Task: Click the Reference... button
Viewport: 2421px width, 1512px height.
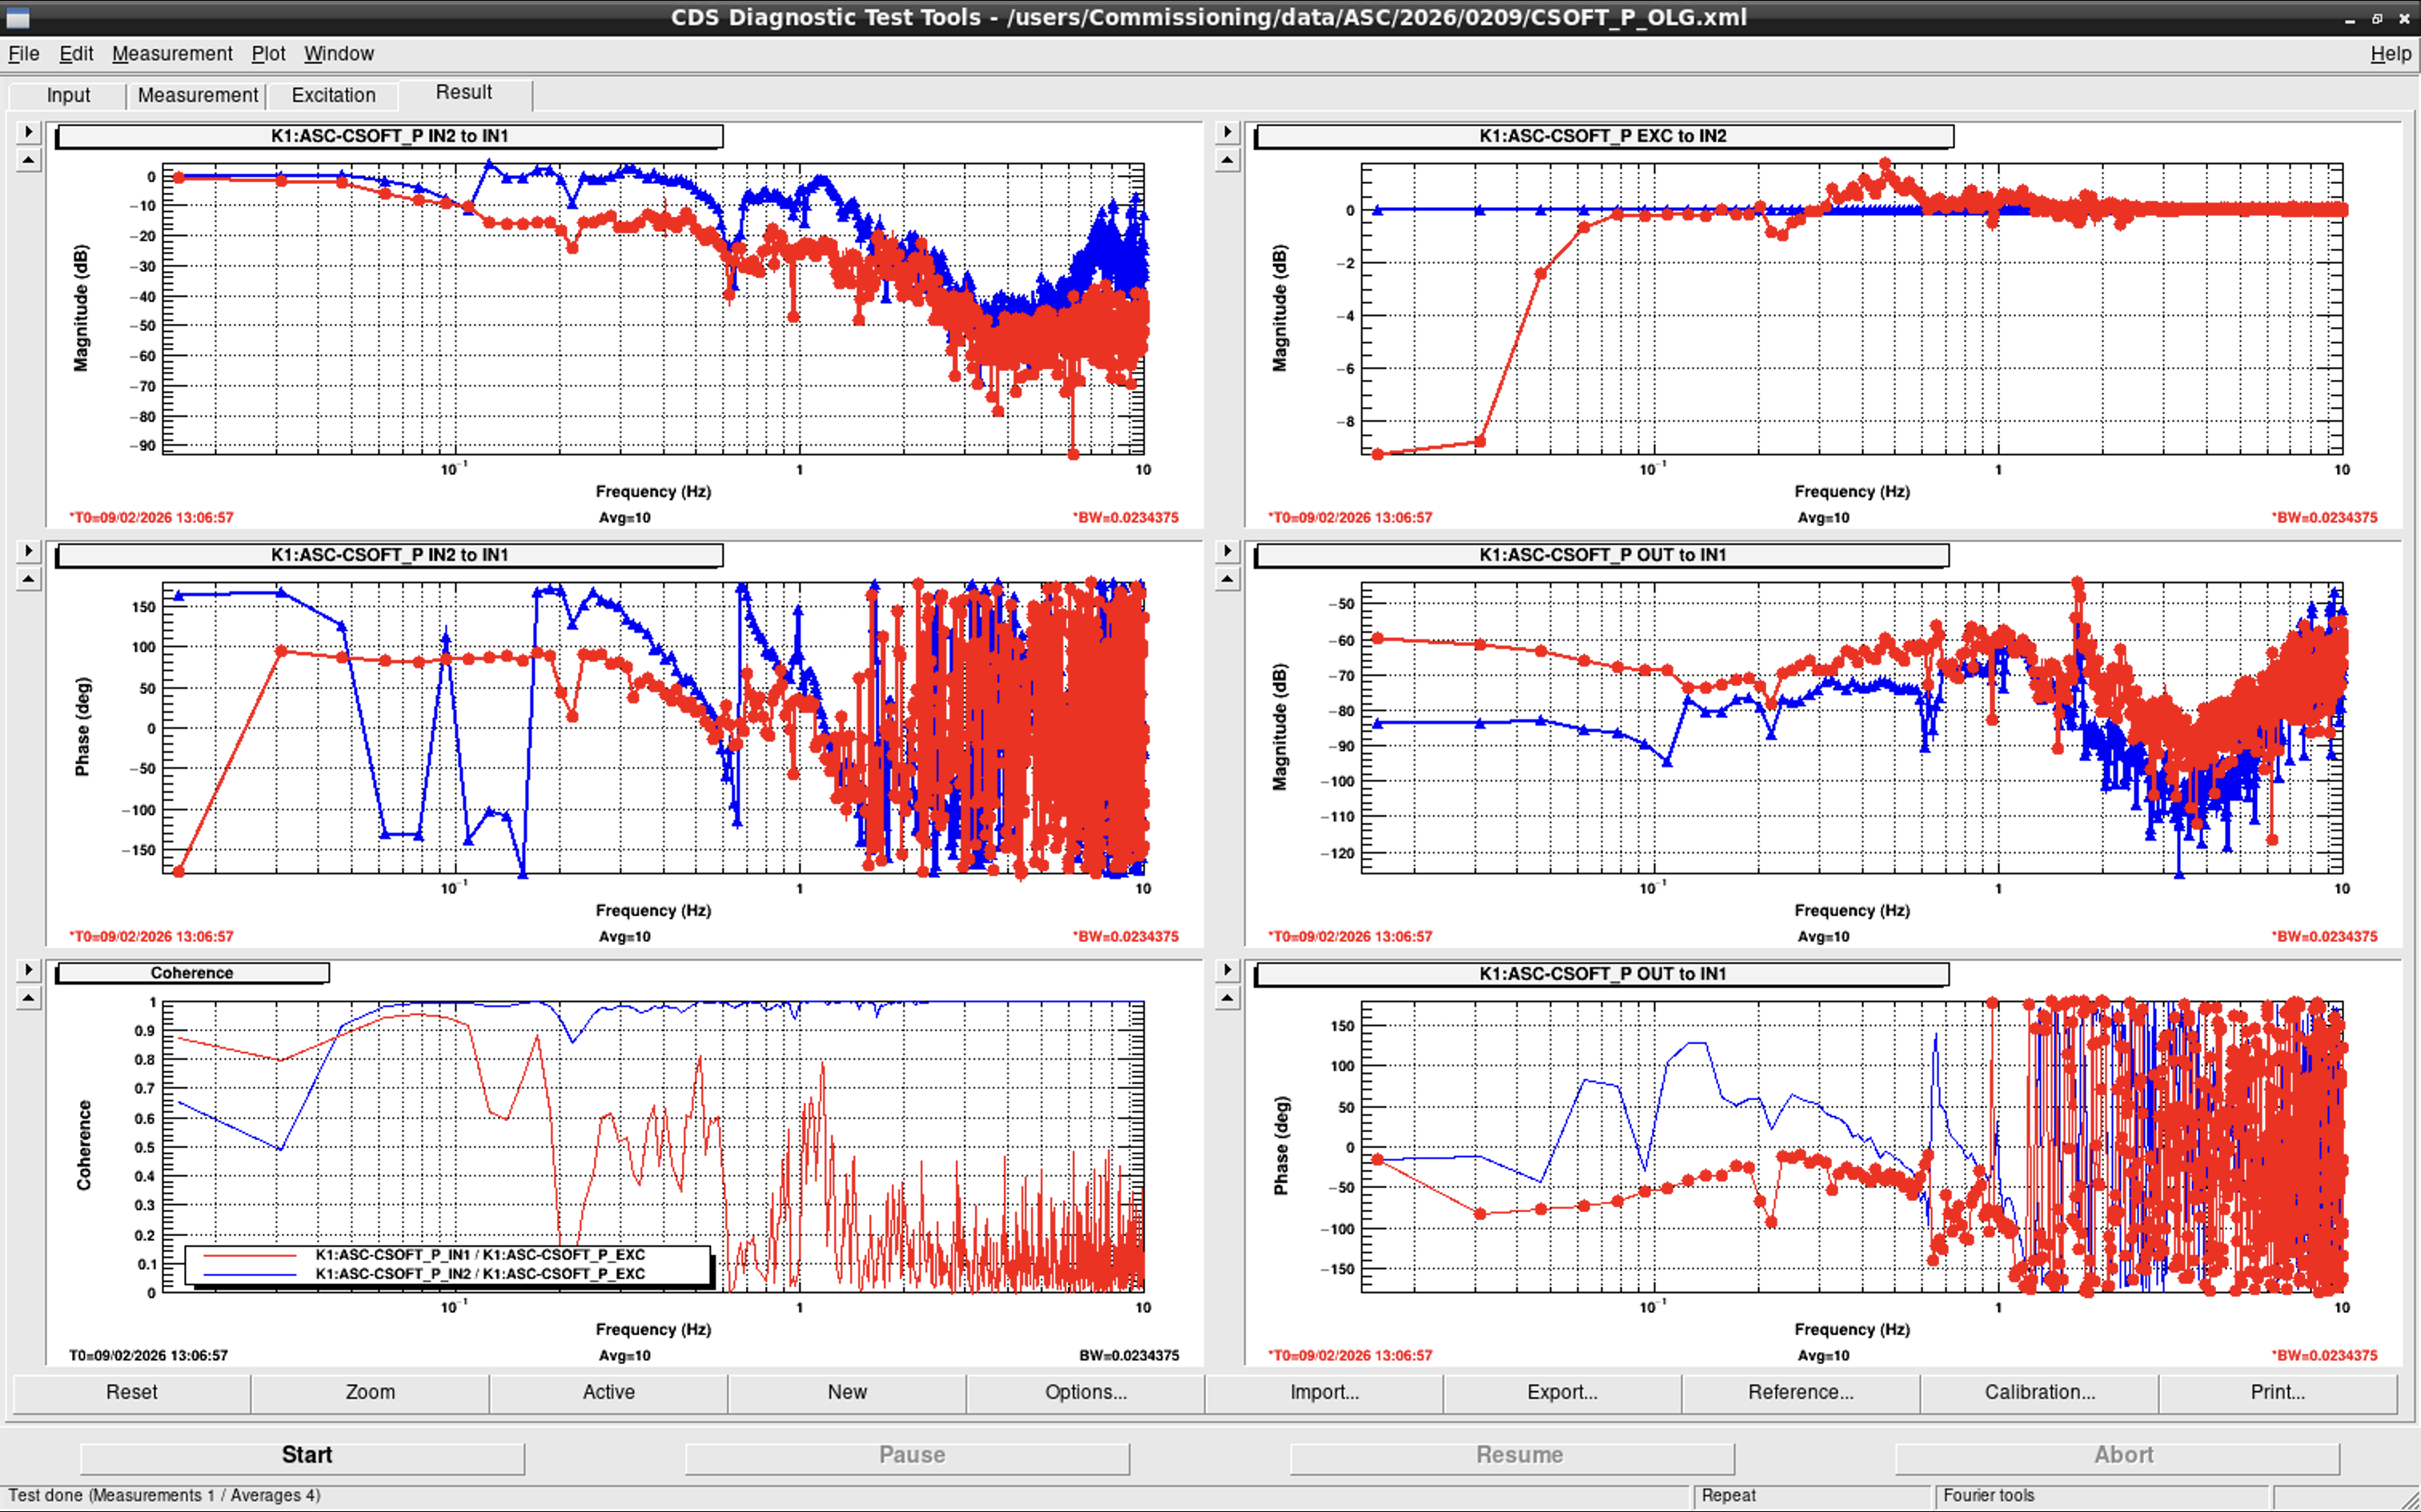Action: (x=1801, y=1392)
